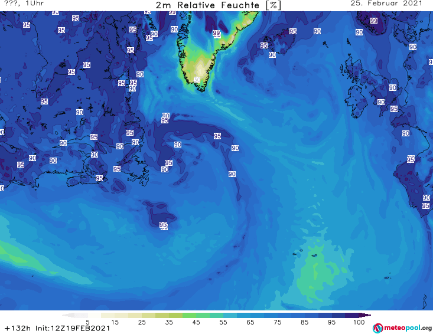
Task: Pick the grey left arrow end of colorbar
Action: click(68, 315)
